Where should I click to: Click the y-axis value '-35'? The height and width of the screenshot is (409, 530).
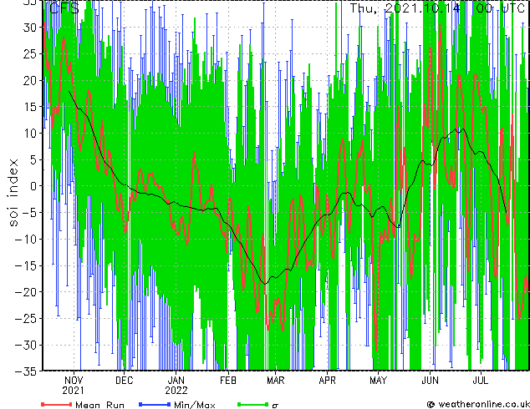pyautogui.click(x=26, y=371)
